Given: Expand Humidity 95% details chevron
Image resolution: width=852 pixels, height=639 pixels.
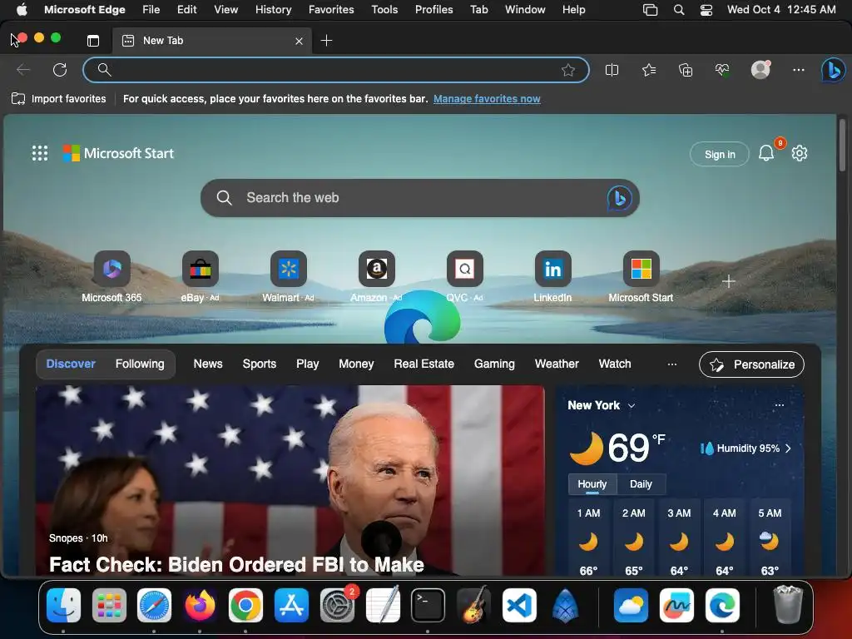Looking at the screenshot, I should (788, 448).
